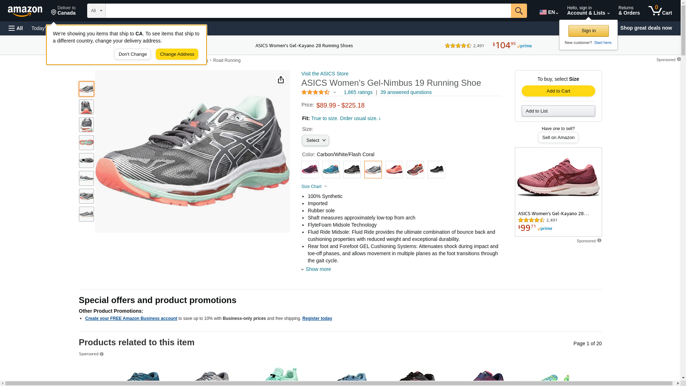Image resolution: width=686 pixels, height=386 pixels.
Task: Click the Add to Cart button
Action: click(558, 91)
